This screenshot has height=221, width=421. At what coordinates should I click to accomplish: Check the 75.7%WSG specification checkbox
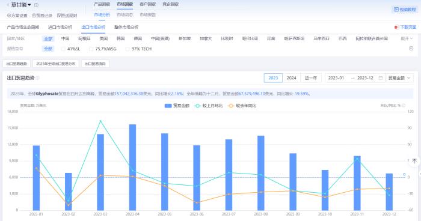91,49
